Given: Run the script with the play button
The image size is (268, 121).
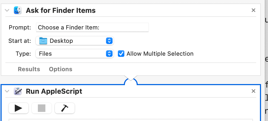Looking at the screenshot, I should pyautogui.click(x=18, y=108).
